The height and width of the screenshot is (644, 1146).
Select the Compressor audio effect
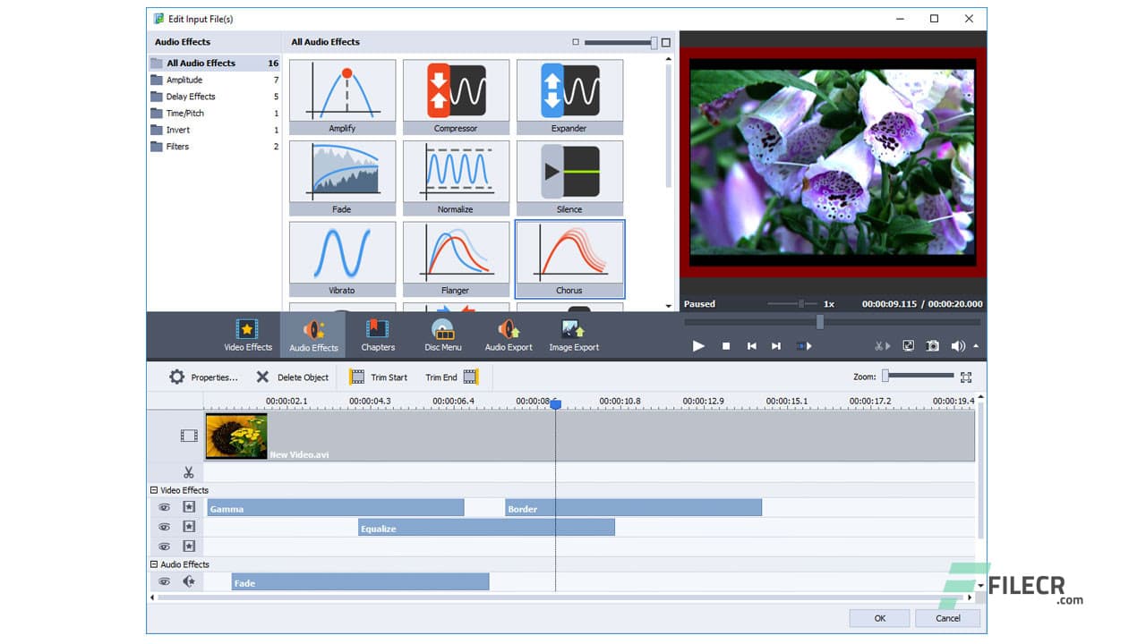[x=456, y=94]
